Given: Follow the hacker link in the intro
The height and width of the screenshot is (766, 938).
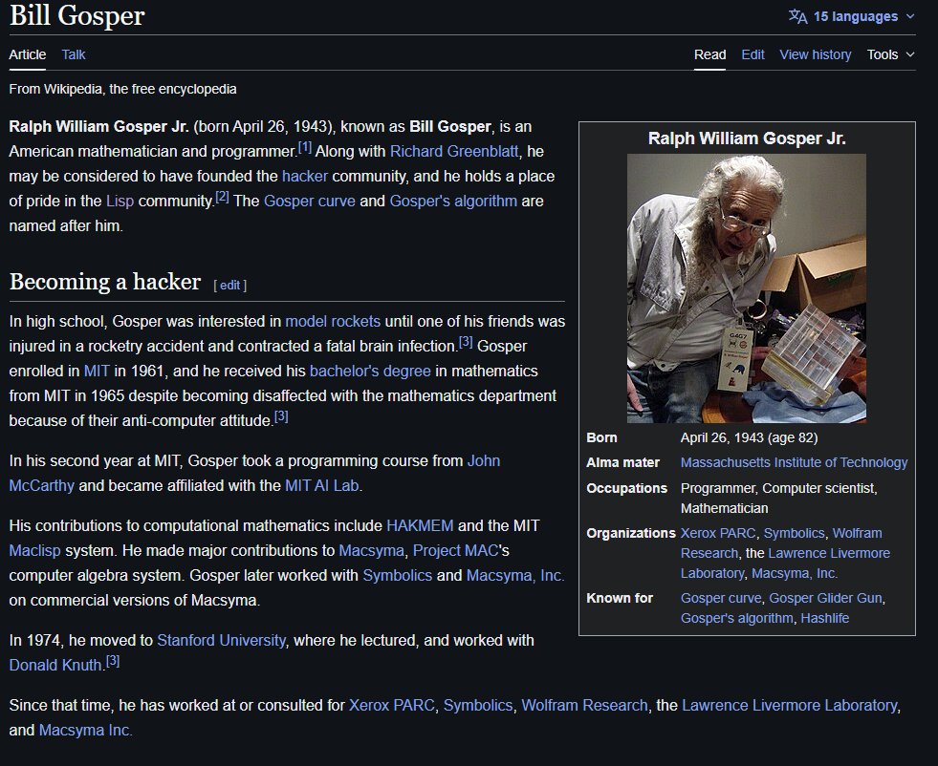Looking at the screenshot, I should click(305, 177).
